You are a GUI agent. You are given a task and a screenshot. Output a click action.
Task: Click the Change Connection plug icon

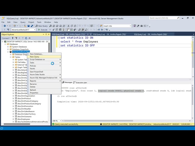(8, 30)
